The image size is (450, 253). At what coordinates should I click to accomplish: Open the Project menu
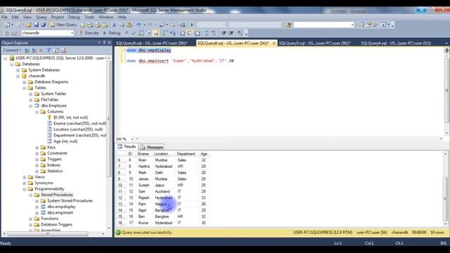click(58, 17)
